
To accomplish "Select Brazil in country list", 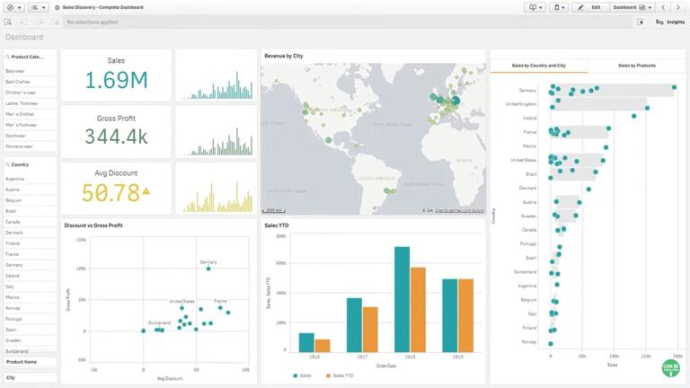I will click(x=30, y=211).
